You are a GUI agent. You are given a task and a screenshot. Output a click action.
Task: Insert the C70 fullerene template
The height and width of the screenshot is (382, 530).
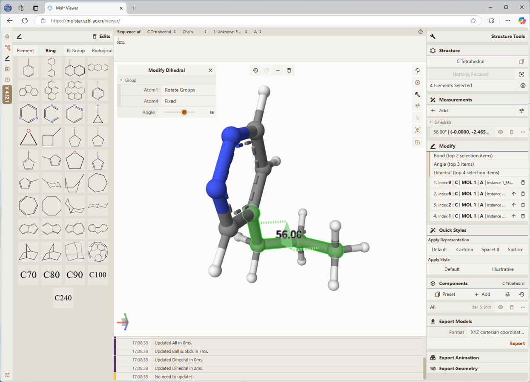(x=29, y=275)
